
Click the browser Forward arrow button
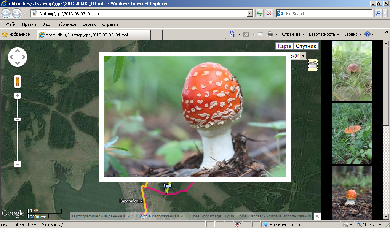16,13
